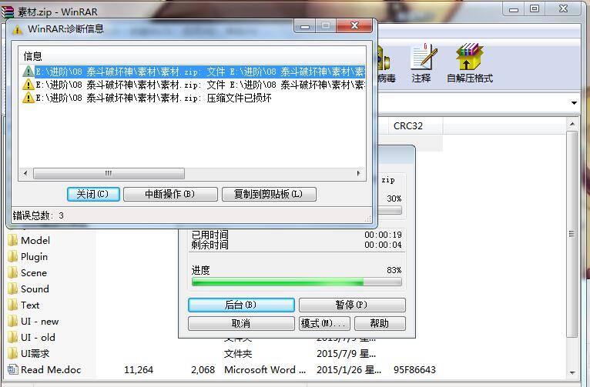Click the WinRAR app icon in title bar
The height and width of the screenshot is (387, 590).
[8, 12]
